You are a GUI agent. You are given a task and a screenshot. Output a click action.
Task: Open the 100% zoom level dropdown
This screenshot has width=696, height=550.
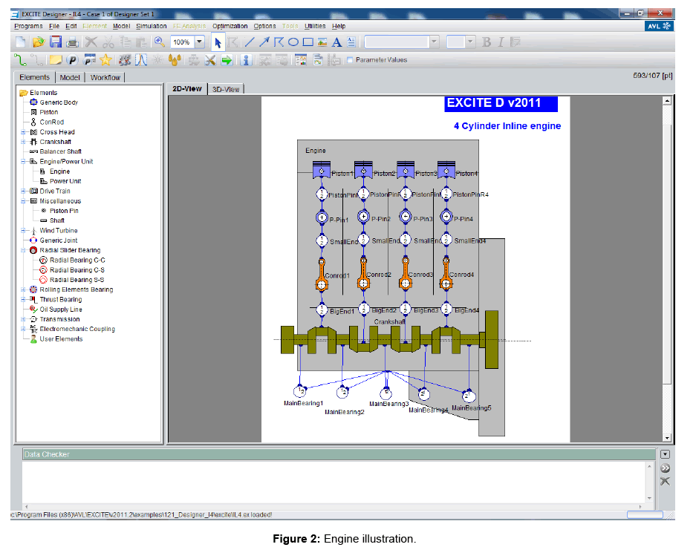pyautogui.click(x=199, y=42)
